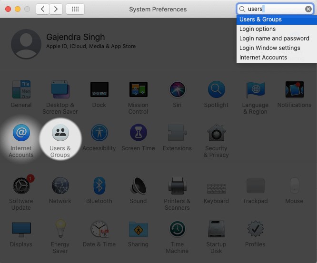Choose 'Internet Accounts' search suggestion
Screen dimensions: 317x263
pos(277,58)
